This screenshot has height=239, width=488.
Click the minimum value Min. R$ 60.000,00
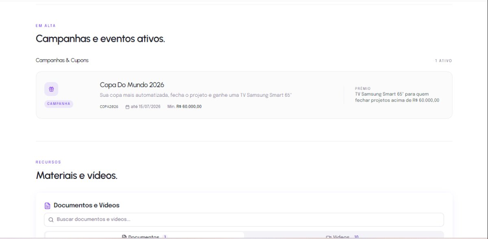[x=184, y=106]
